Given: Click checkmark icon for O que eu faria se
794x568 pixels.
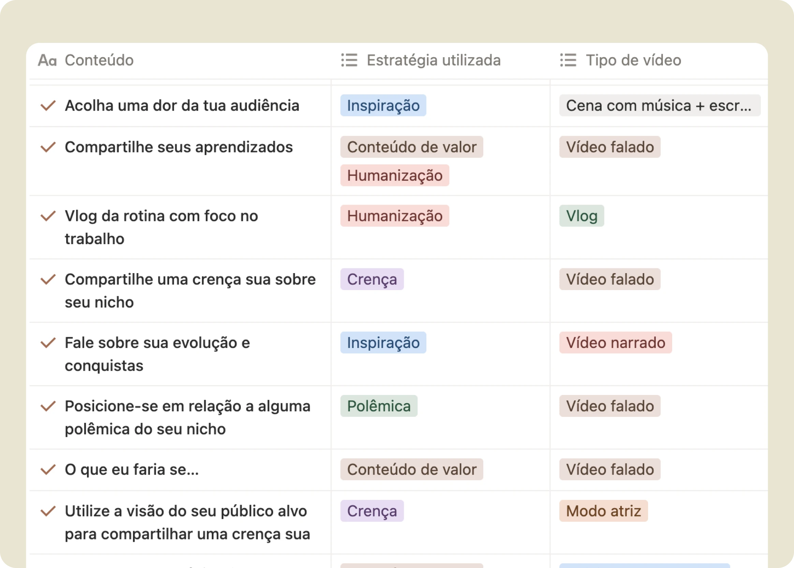Looking at the screenshot, I should [x=48, y=470].
